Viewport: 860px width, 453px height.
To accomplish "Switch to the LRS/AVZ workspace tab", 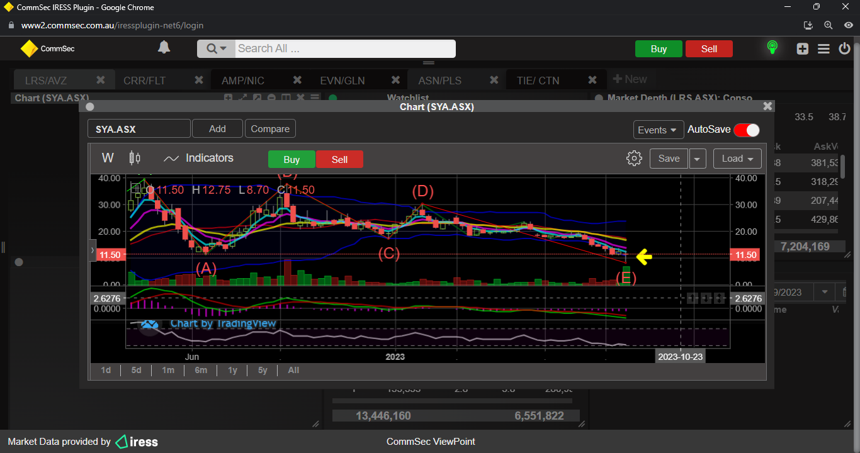I will pyautogui.click(x=46, y=81).
